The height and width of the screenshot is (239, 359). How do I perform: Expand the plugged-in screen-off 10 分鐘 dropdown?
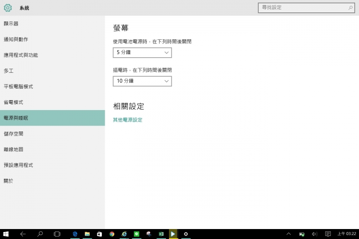pyautogui.click(x=142, y=81)
